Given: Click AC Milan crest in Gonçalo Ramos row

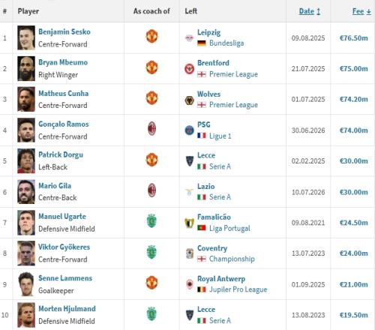Looking at the screenshot, I should (x=151, y=128).
